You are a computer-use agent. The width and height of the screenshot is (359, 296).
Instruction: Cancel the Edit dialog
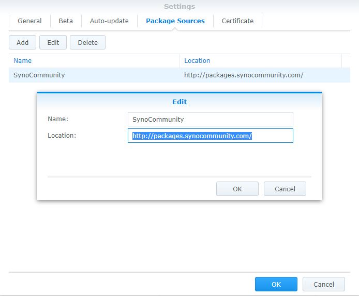click(x=285, y=189)
